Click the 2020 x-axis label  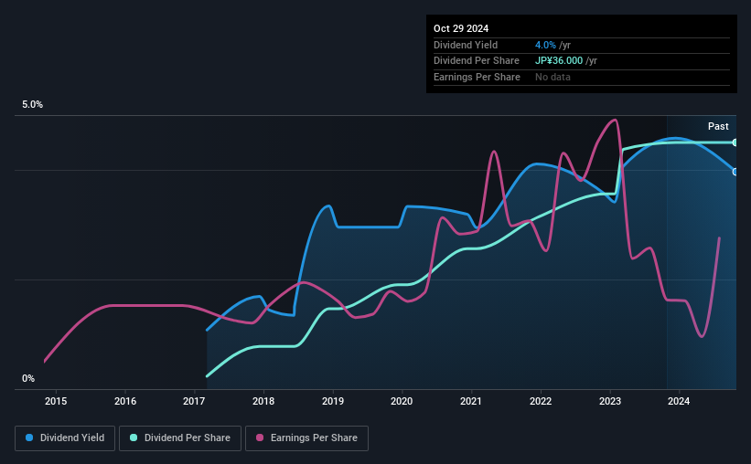[x=402, y=401]
